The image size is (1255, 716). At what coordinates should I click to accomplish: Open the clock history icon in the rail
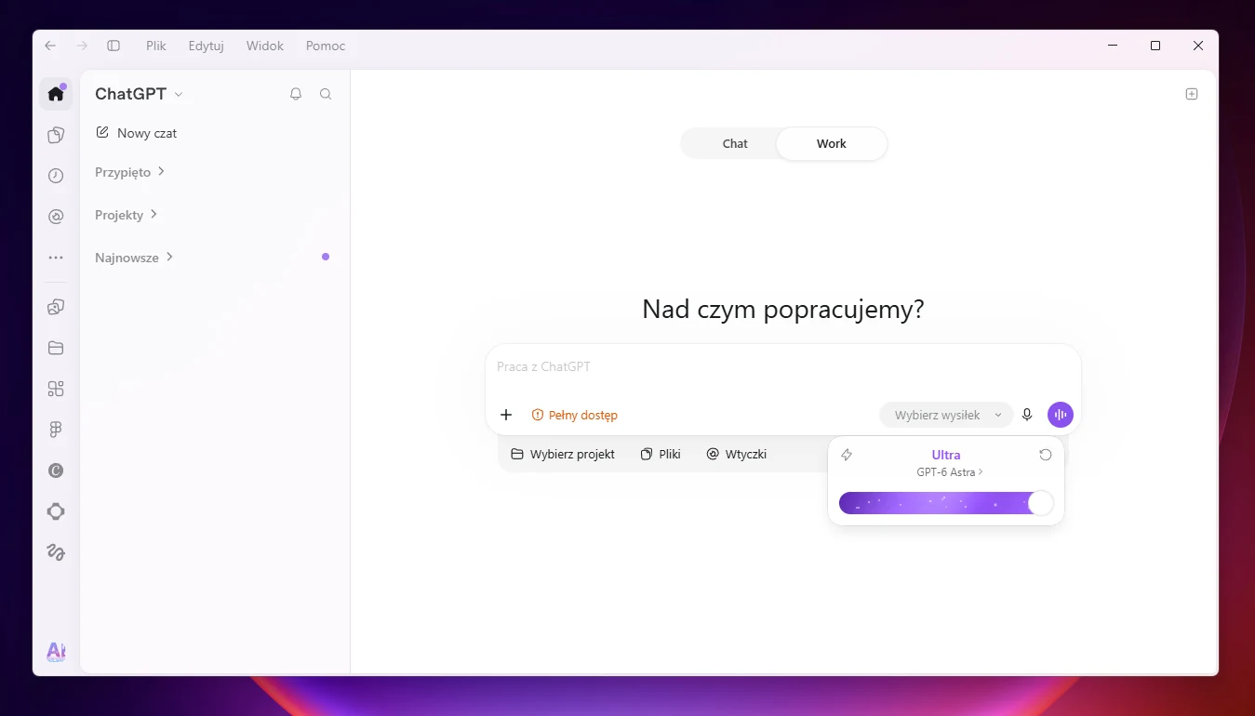coord(56,176)
